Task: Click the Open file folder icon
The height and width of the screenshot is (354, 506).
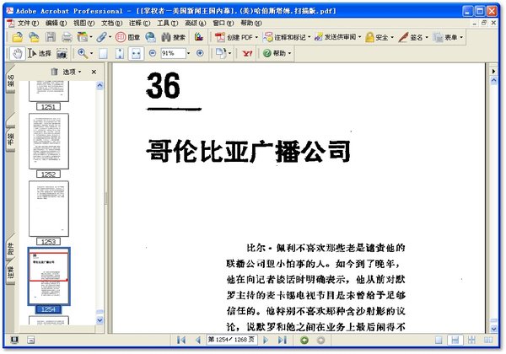Action: point(17,37)
